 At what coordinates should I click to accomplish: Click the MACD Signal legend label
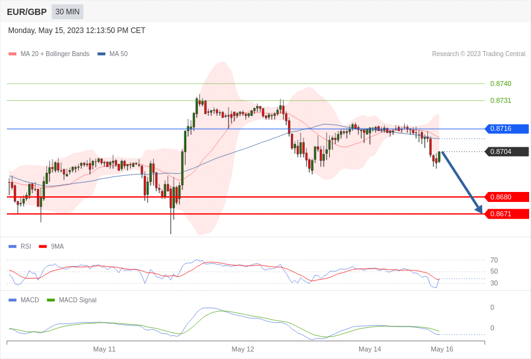[x=77, y=300]
